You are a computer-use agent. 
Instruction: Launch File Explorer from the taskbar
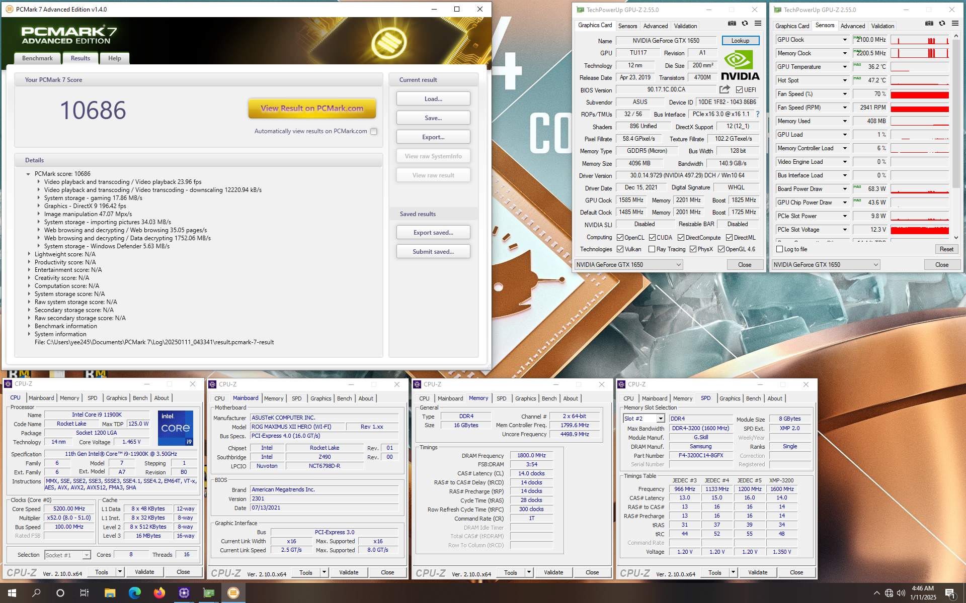coord(110,593)
